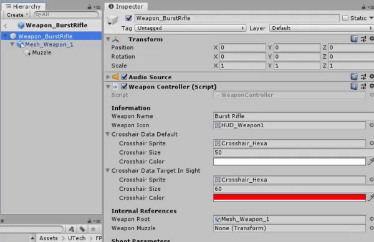The height and width of the screenshot is (242, 374).
Task: Click the GameObject cube icon in Inspector
Action: point(112,19)
